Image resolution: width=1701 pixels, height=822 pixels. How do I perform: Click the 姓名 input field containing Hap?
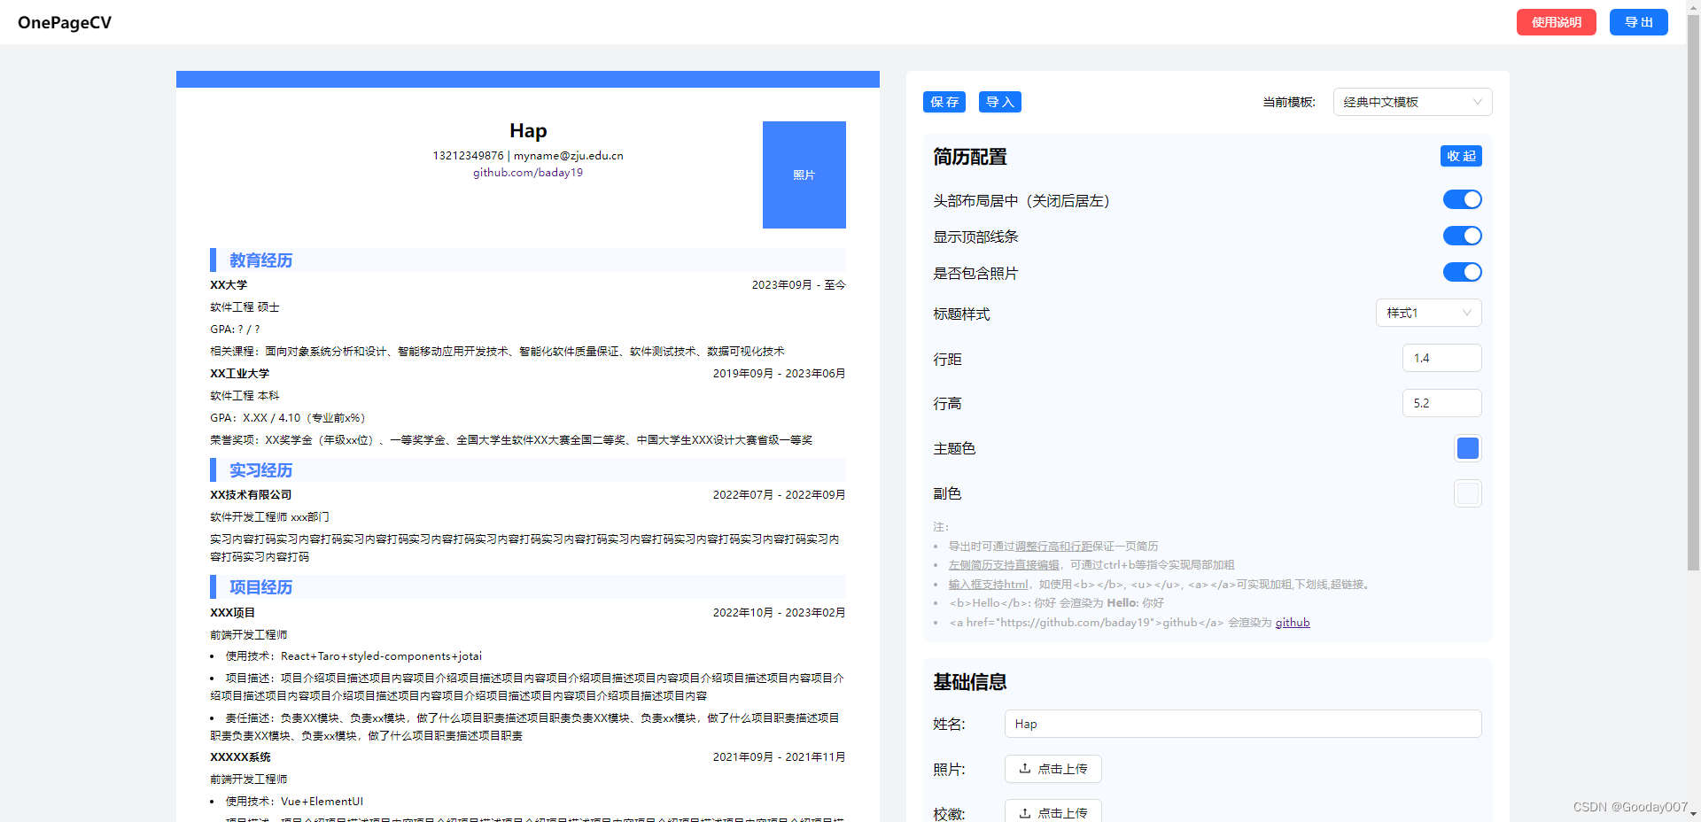tap(1243, 724)
